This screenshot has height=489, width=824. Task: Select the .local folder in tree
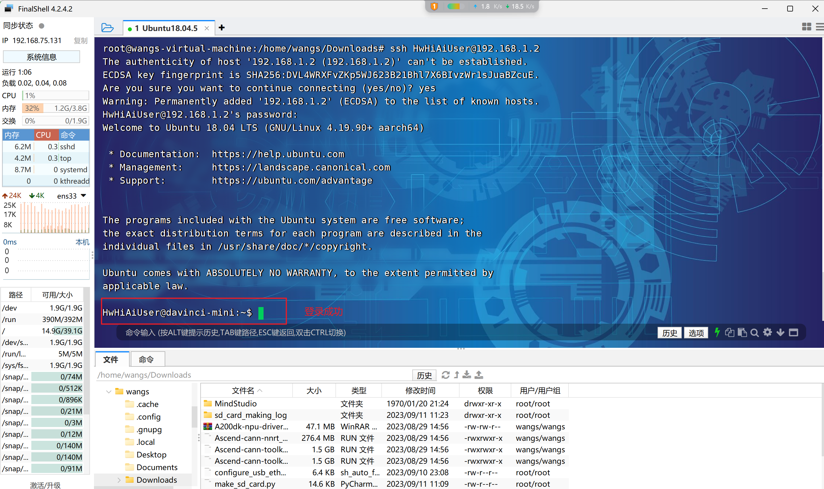(140, 442)
